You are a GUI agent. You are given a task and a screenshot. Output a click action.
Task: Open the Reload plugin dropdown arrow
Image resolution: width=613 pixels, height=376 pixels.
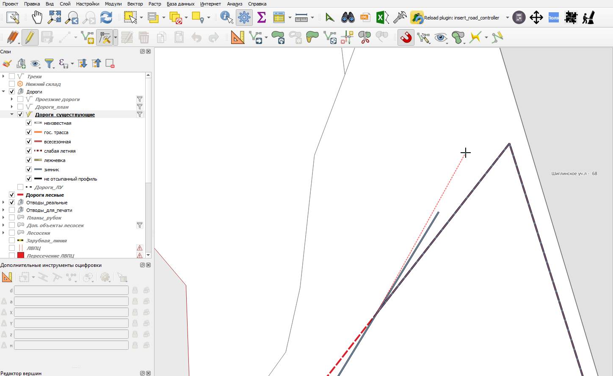pyautogui.click(x=507, y=18)
